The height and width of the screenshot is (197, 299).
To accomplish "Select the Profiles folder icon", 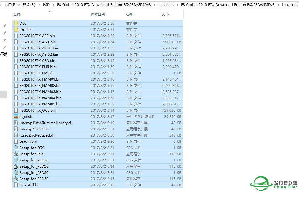I will (16, 30).
